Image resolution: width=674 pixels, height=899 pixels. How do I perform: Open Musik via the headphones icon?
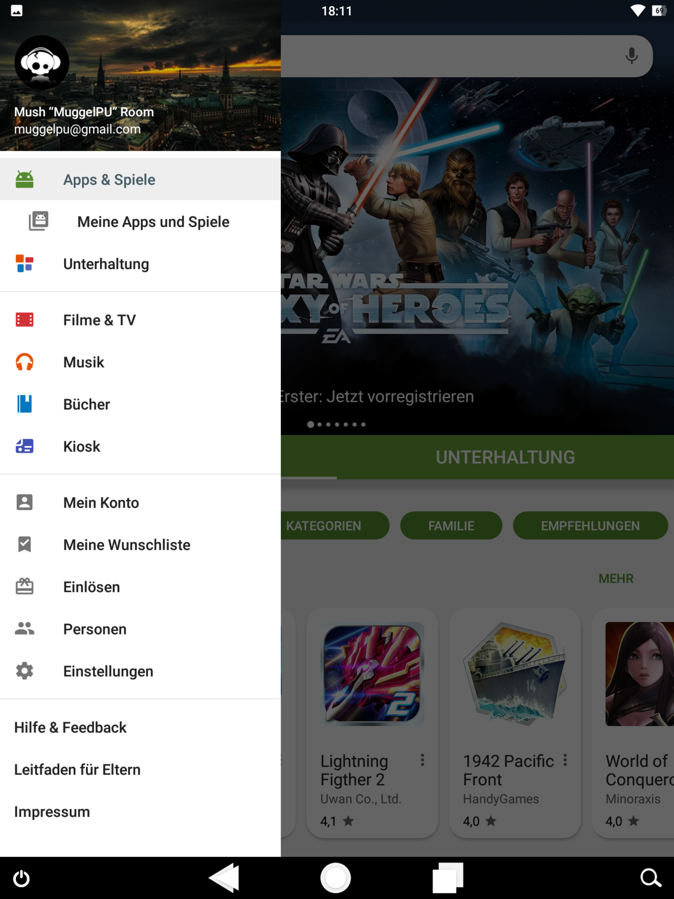25,362
